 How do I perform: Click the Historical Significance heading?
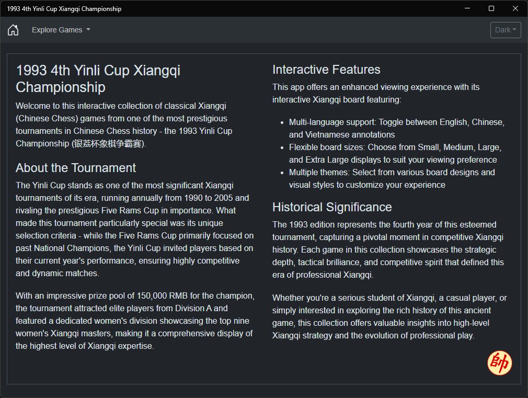click(x=332, y=207)
